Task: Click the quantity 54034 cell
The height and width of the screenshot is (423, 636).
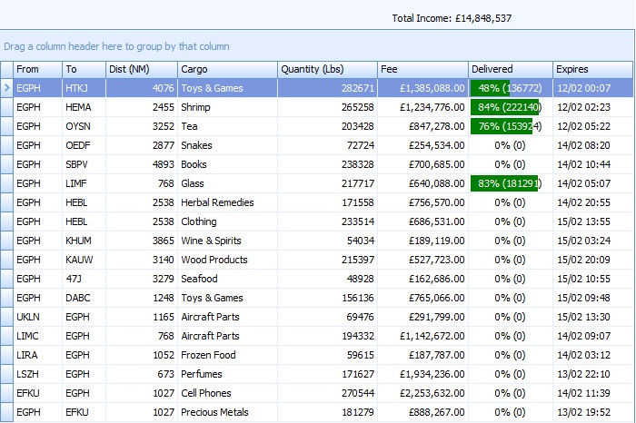Action: coord(327,241)
